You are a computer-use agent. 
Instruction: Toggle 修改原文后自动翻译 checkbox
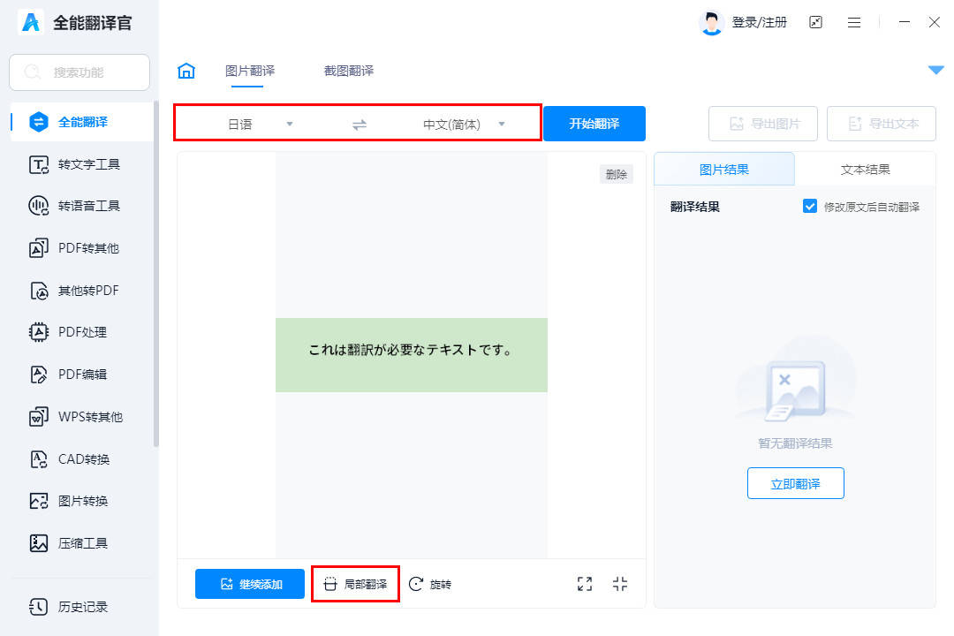click(810, 206)
